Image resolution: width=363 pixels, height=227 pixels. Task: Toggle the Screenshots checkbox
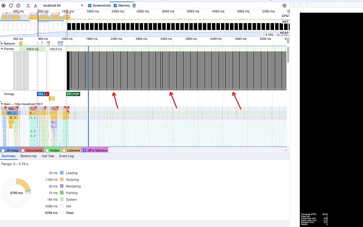coord(90,6)
